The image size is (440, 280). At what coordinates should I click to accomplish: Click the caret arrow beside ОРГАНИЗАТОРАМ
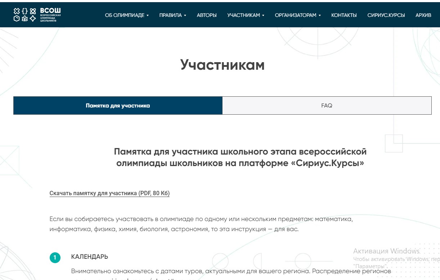[x=319, y=15]
